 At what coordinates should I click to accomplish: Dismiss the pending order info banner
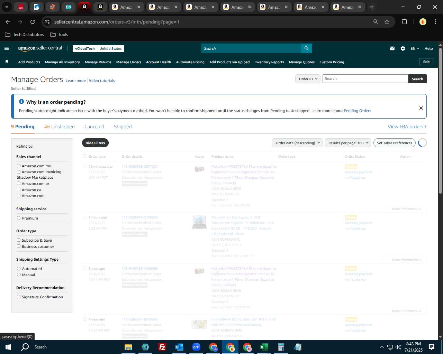[421, 108]
